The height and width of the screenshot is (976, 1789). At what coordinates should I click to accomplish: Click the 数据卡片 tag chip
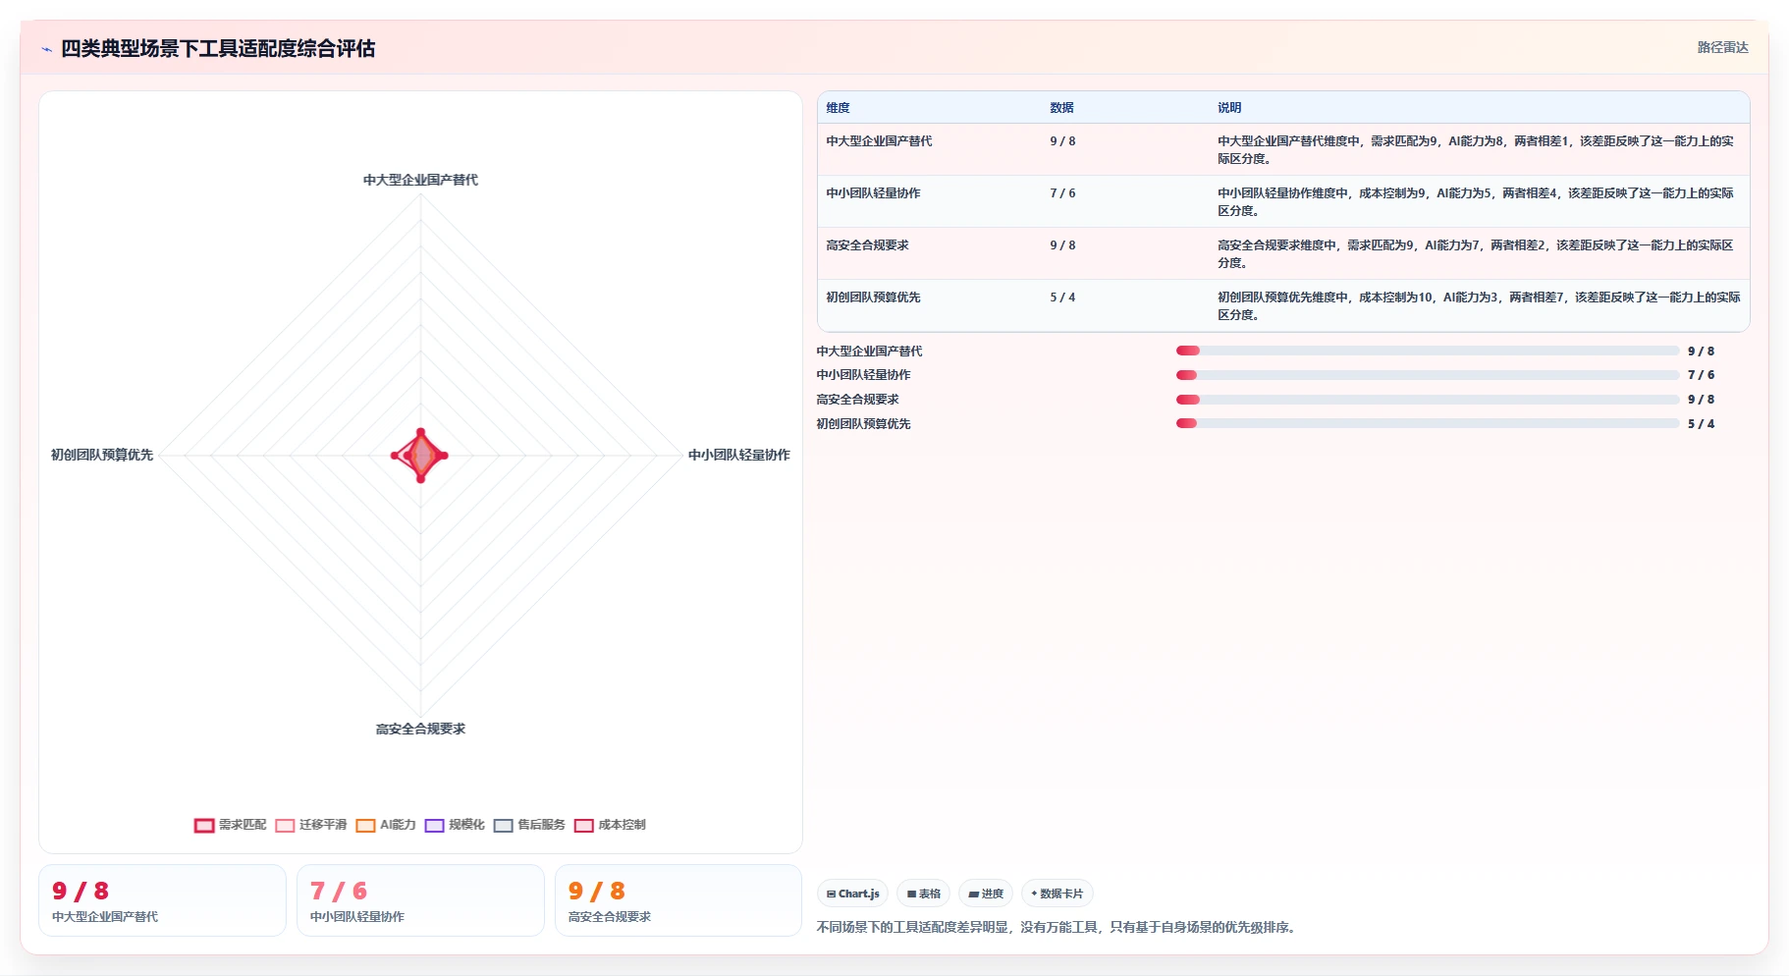point(1057,894)
